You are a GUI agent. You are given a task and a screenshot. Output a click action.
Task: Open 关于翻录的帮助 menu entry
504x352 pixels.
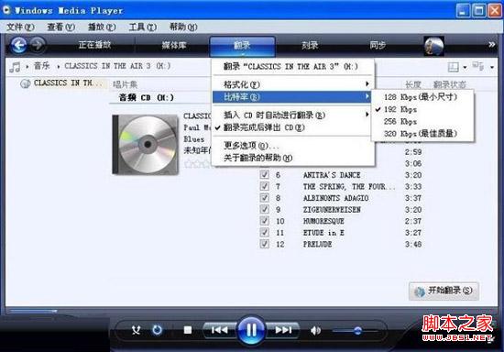(x=292, y=158)
